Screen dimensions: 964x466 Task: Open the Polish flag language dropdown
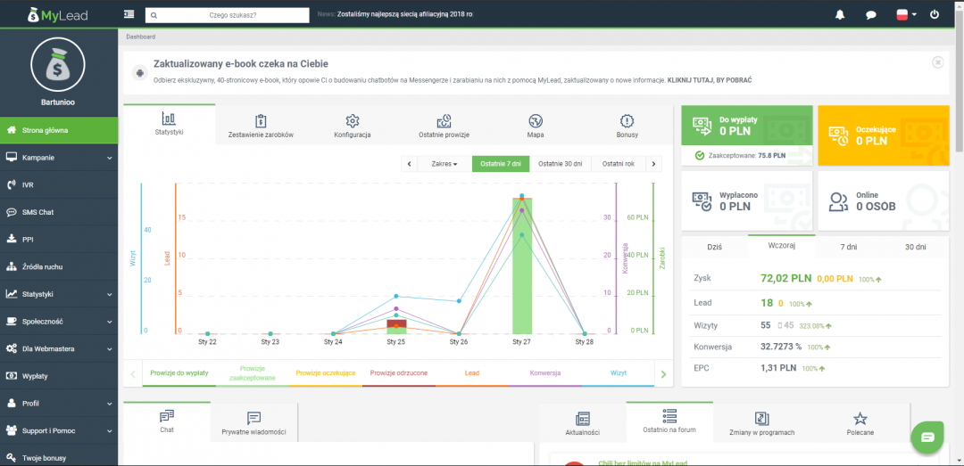[x=906, y=14]
